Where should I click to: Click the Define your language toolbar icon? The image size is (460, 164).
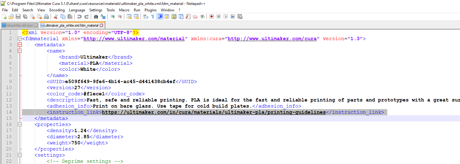tap(167, 17)
